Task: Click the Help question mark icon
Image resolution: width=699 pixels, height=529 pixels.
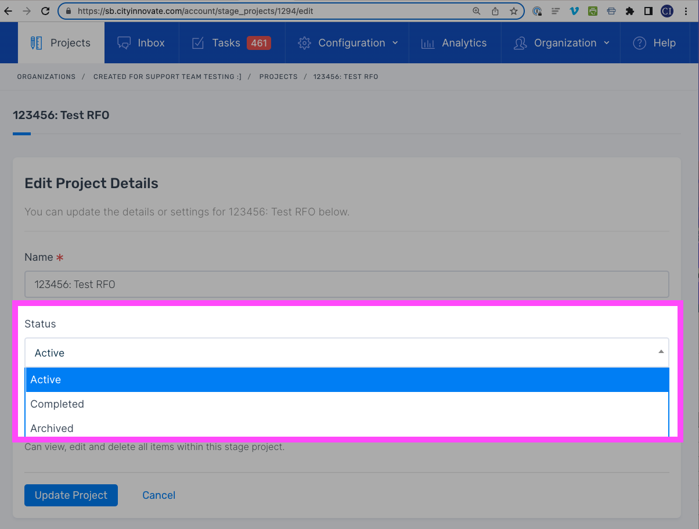Action: click(639, 43)
